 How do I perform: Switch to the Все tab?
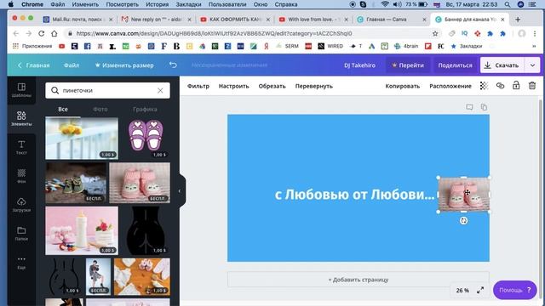point(63,110)
